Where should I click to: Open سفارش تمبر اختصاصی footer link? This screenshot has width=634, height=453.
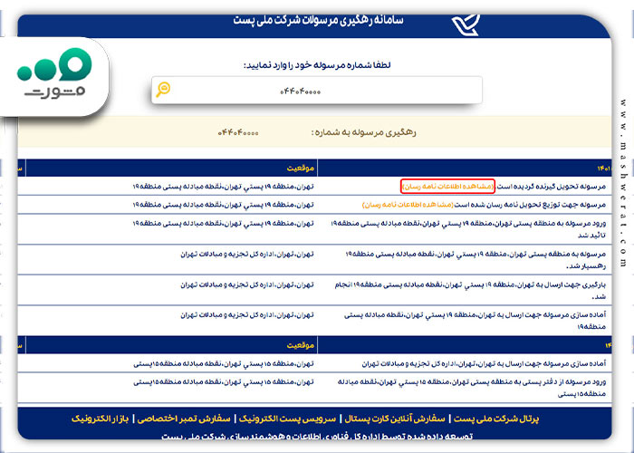point(184,419)
